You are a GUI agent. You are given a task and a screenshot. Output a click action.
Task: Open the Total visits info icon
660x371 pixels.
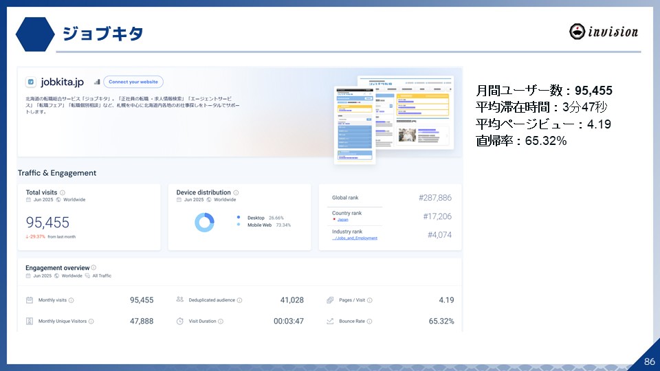pyautogui.click(x=63, y=192)
